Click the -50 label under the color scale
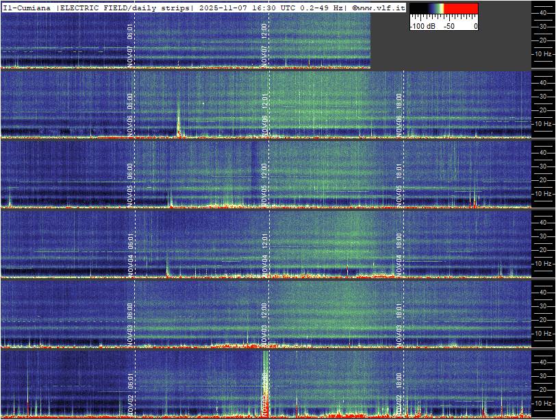The image size is (556, 420). [x=449, y=26]
